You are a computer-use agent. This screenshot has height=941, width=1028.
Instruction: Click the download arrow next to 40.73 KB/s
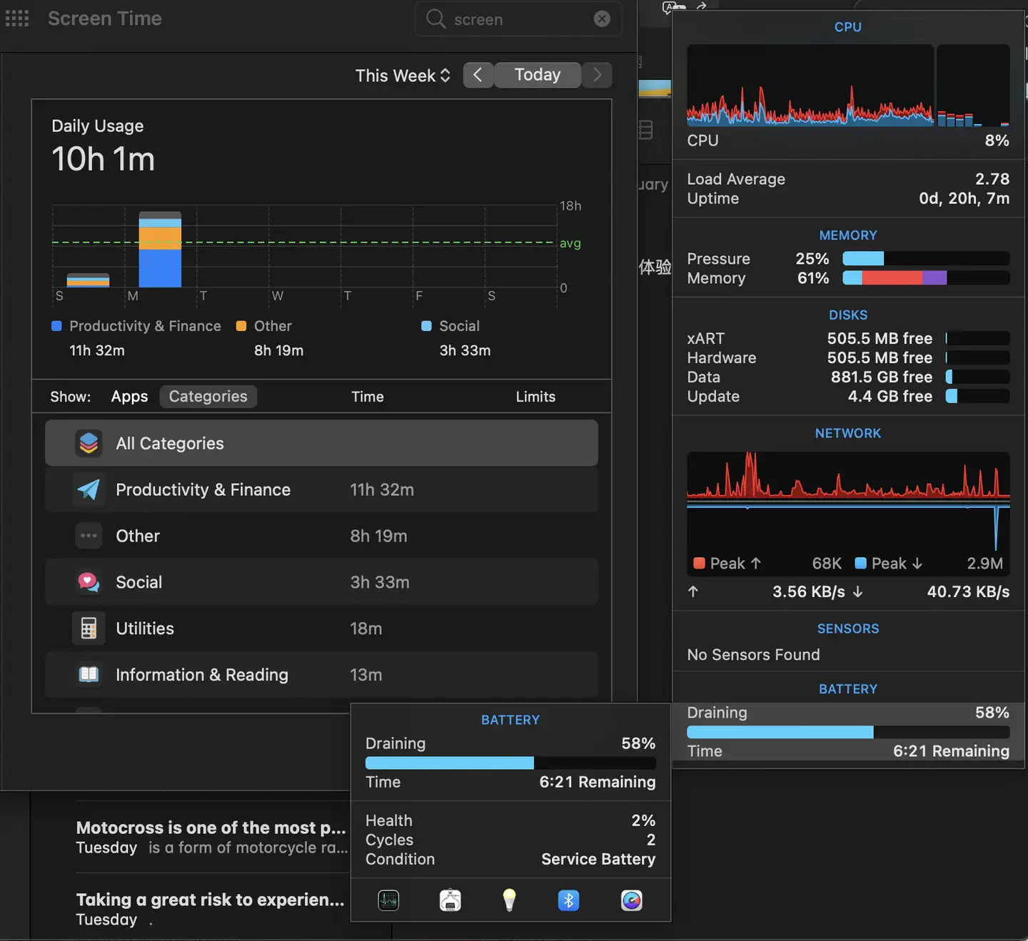(858, 591)
